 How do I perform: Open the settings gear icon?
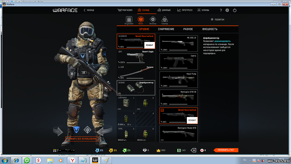(x=227, y=10)
